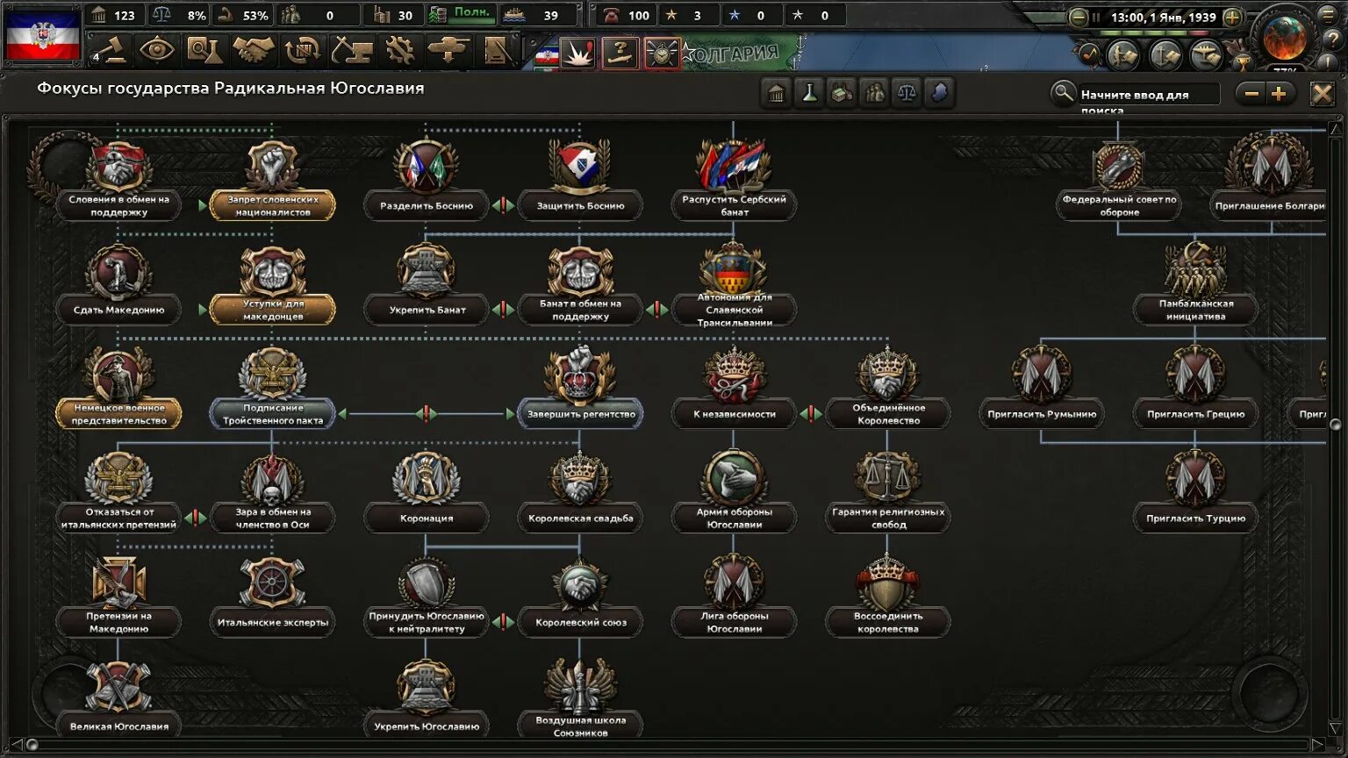Viewport: 1348px width, 758px height.
Task: Select the Пригласить Румынию focus
Action: point(1042,414)
